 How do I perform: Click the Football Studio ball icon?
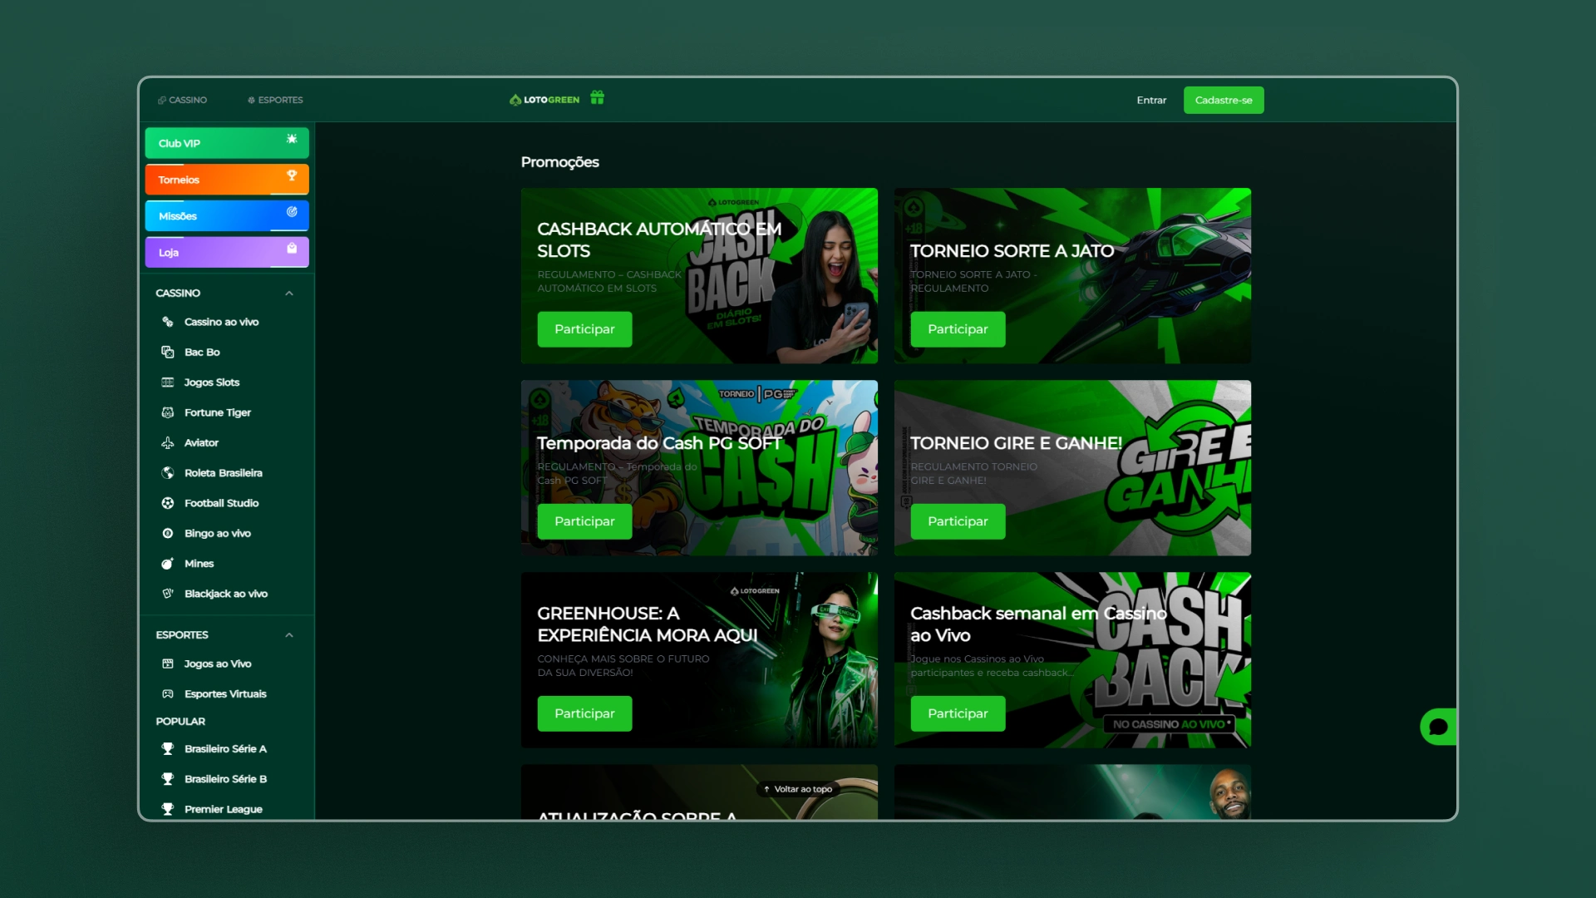pos(167,503)
